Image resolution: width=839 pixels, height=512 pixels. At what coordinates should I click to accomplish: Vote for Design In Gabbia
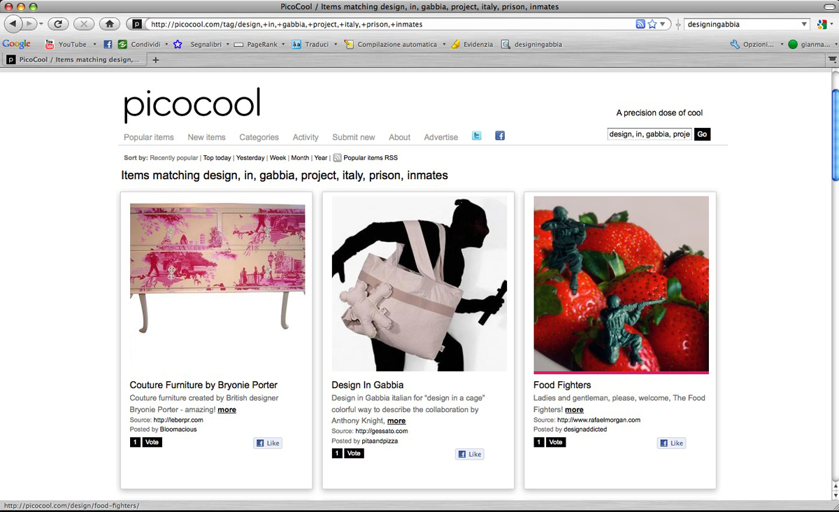(x=354, y=453)
